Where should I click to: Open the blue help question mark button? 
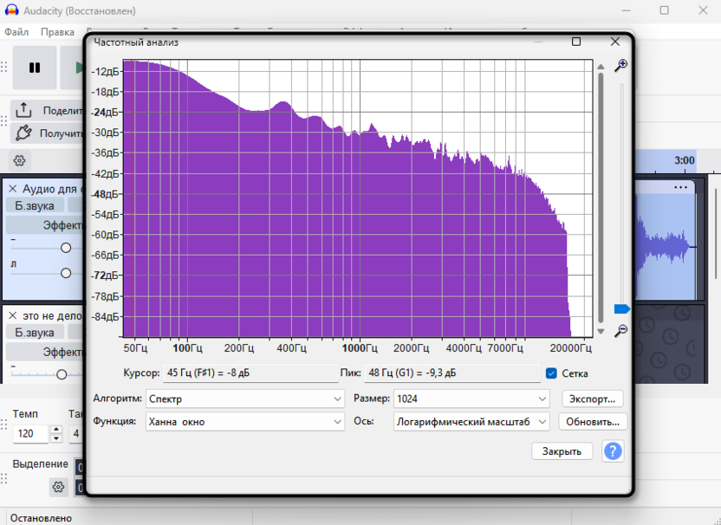613,451
